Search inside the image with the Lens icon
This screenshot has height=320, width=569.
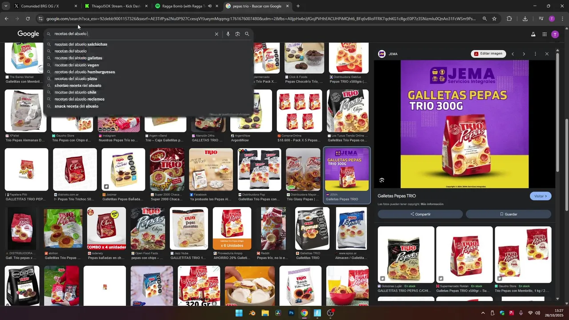pyautogui.click(x=382, y=180)
